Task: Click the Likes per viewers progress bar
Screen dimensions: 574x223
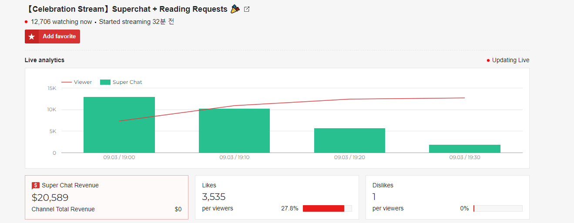Action: coord(327,209)
